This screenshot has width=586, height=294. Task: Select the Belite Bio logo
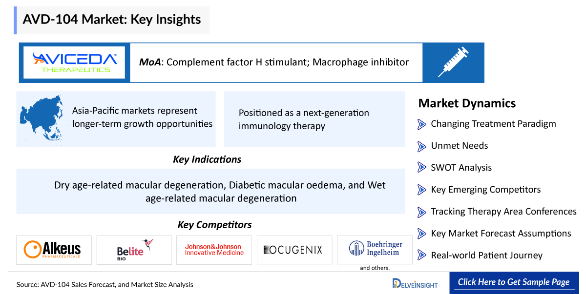134,250
